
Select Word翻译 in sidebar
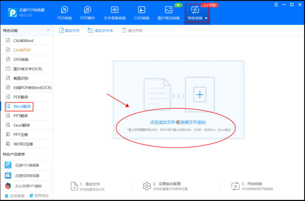pos(27,106)
